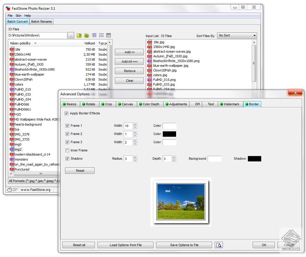Open the Sort Files By dropdown
The height and width of the screenshot is (257, 306).
237,36
